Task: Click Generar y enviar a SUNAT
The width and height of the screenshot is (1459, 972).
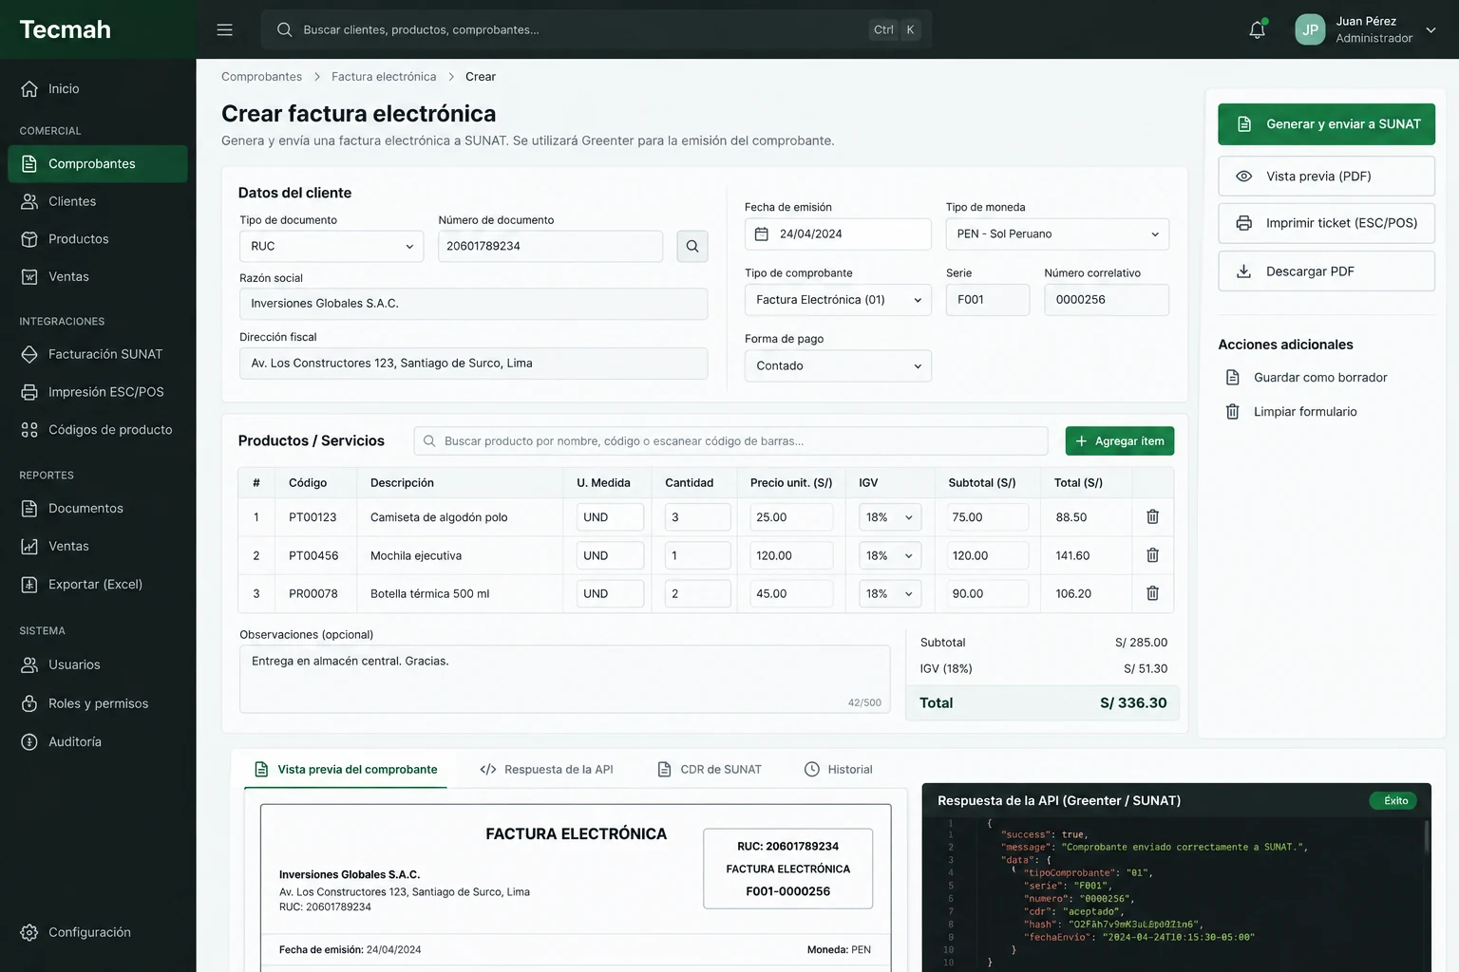Action: point(1327,124)
